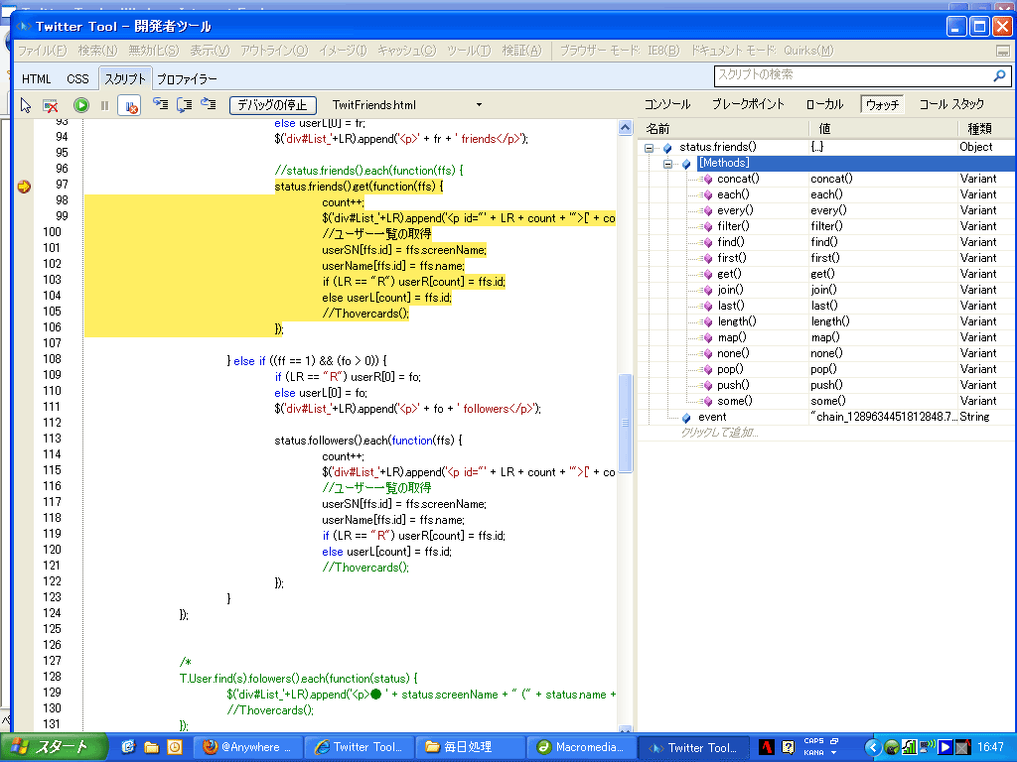1017x762 pixels.
Task: Click the execution arrow marker at line 97
Action: (24, 187)
